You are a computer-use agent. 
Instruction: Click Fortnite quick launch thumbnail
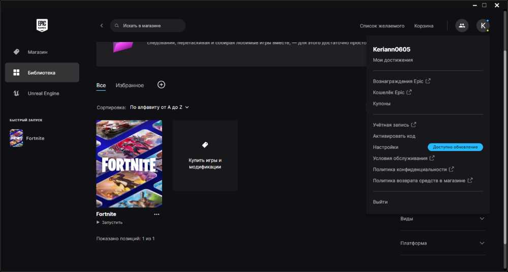16,138
